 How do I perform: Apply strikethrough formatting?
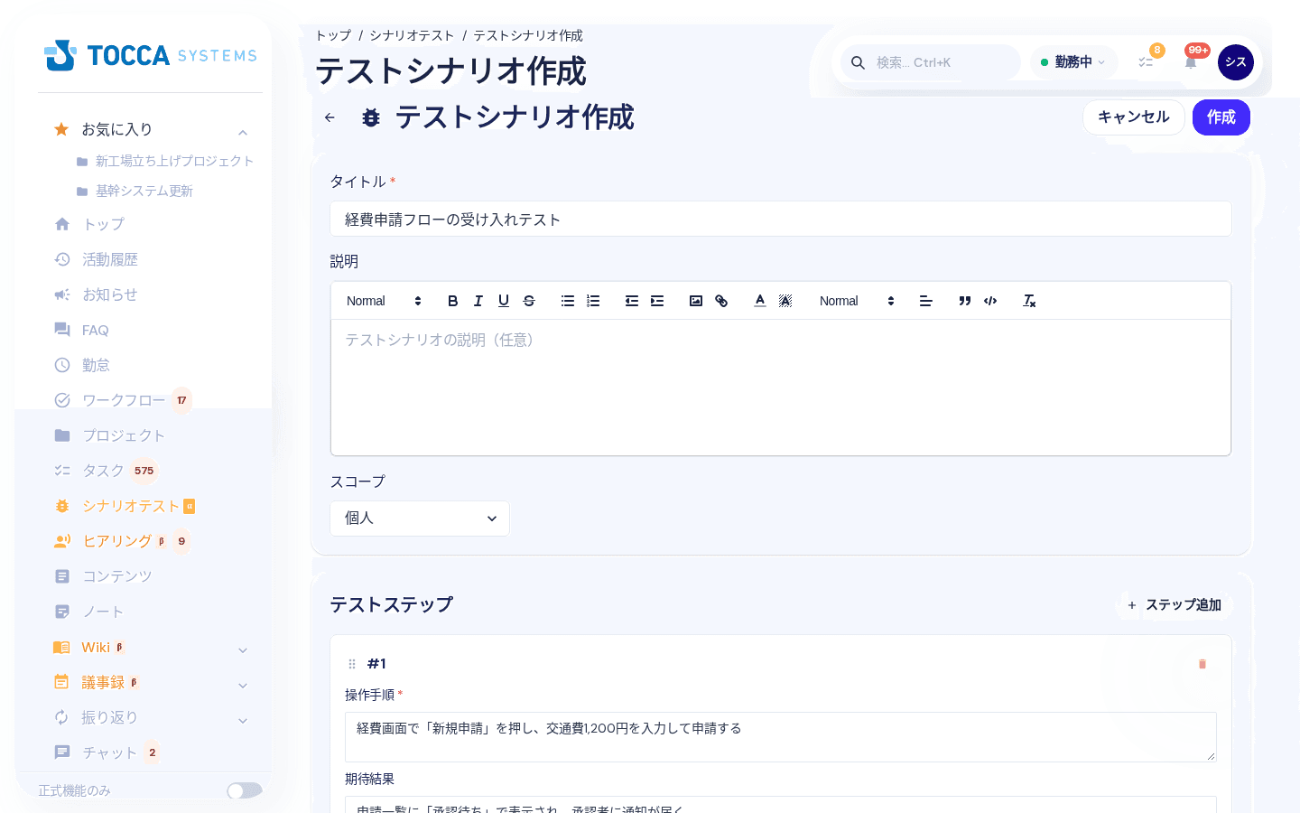coord(529,301)
